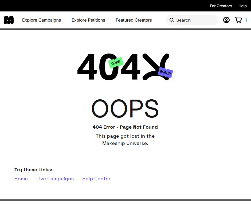Follow the Help Center link
The width and height of the screenshot is (251, 204).
tap(96, 179)
